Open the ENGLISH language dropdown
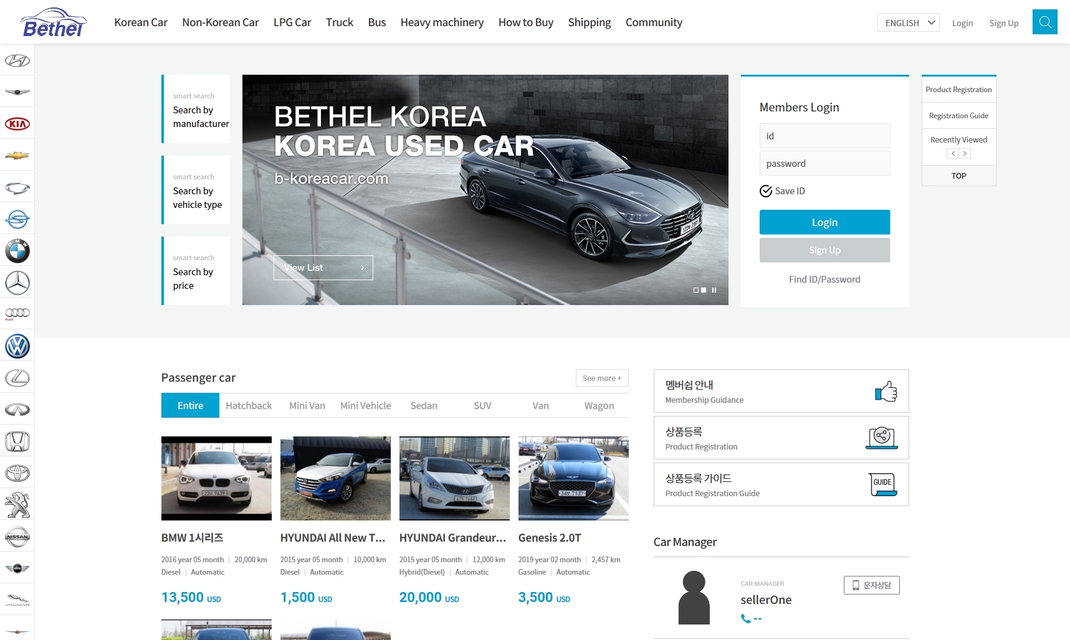Image resolution: width=1070 pixels, height=640 pixels. coord(908,22)
